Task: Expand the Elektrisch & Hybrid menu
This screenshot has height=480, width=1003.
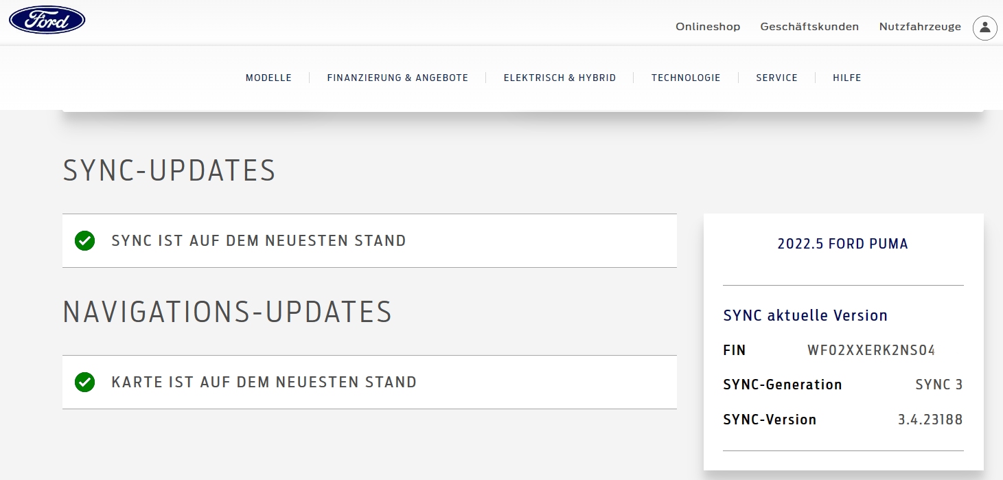Action: [x=560, y=78]
